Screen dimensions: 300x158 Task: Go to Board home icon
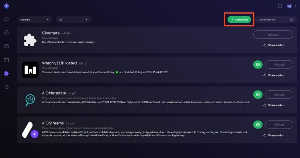pyautogui.click(x=6, y=19)
